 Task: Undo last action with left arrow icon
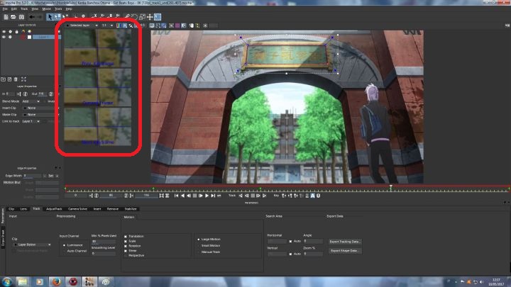pyautogui.click(x=32, y=17)
